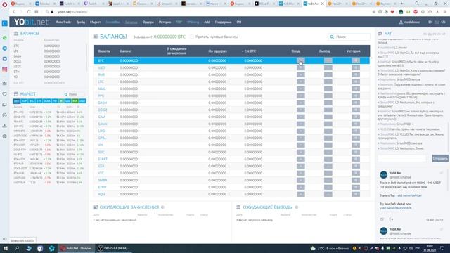The height and width of the screenshot is (253, 450).
Task: Open InvestBox menu item
Action: pyautogui.click(x=112, y=22)
